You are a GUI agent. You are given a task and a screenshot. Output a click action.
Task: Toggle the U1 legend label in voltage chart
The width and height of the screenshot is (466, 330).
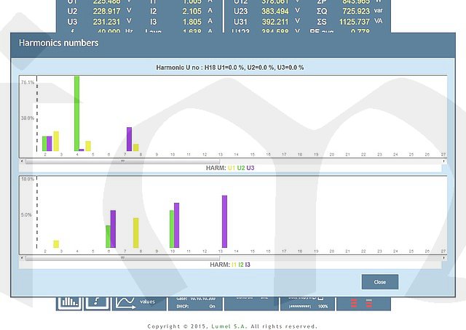point(232,168)
